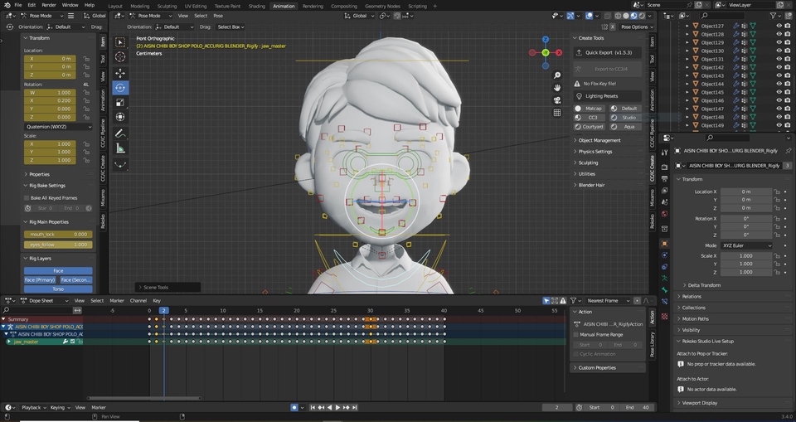Open the Pose Mode dropdown in viewport header
Viewport: 796px width, 422px height.
pyautogui.click(x=150, y=16)
